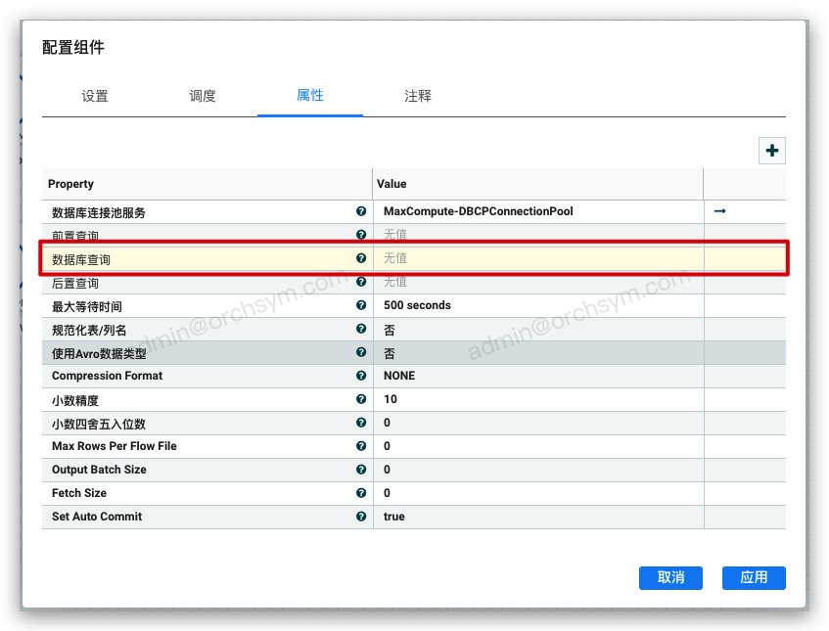Click the add property plus icon

point(772,151)
